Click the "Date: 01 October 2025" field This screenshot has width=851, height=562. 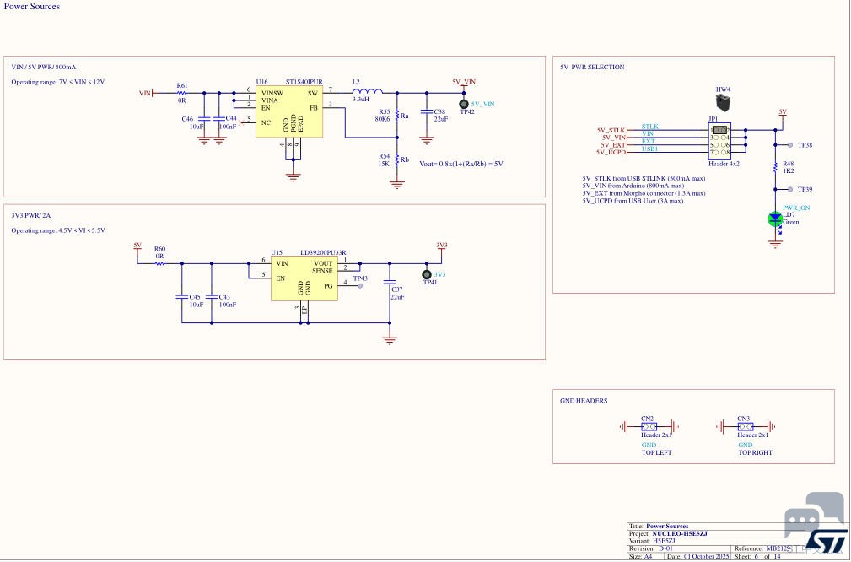point(698,557)
